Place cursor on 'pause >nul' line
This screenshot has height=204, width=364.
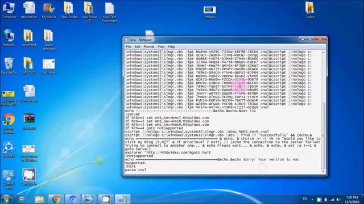pyautogui.click(x=135, y=170)
